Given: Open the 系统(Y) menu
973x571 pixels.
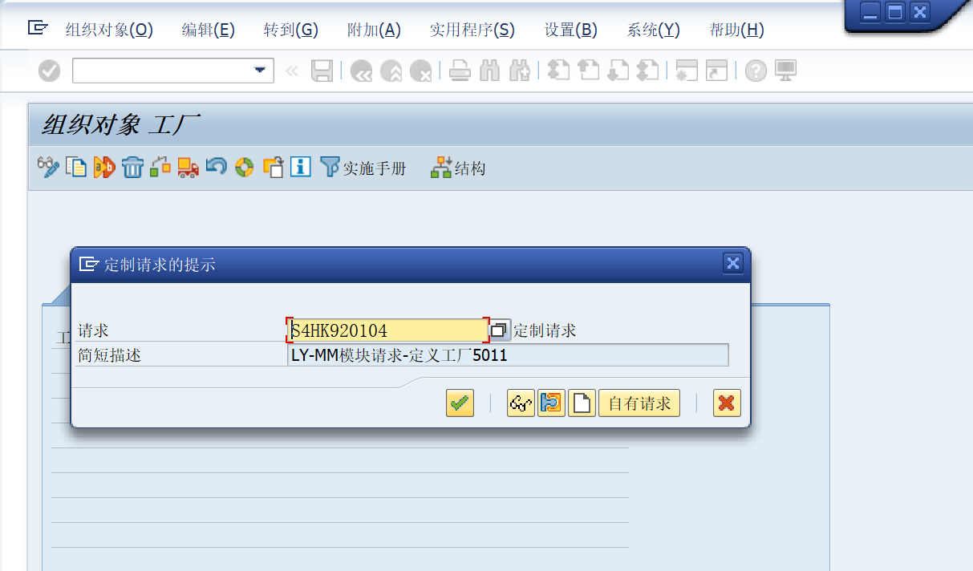Looking at the screenshot, I should coord(654,30).
